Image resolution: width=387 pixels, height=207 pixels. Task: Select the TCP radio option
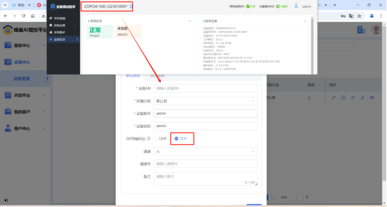tap(176, 139)
